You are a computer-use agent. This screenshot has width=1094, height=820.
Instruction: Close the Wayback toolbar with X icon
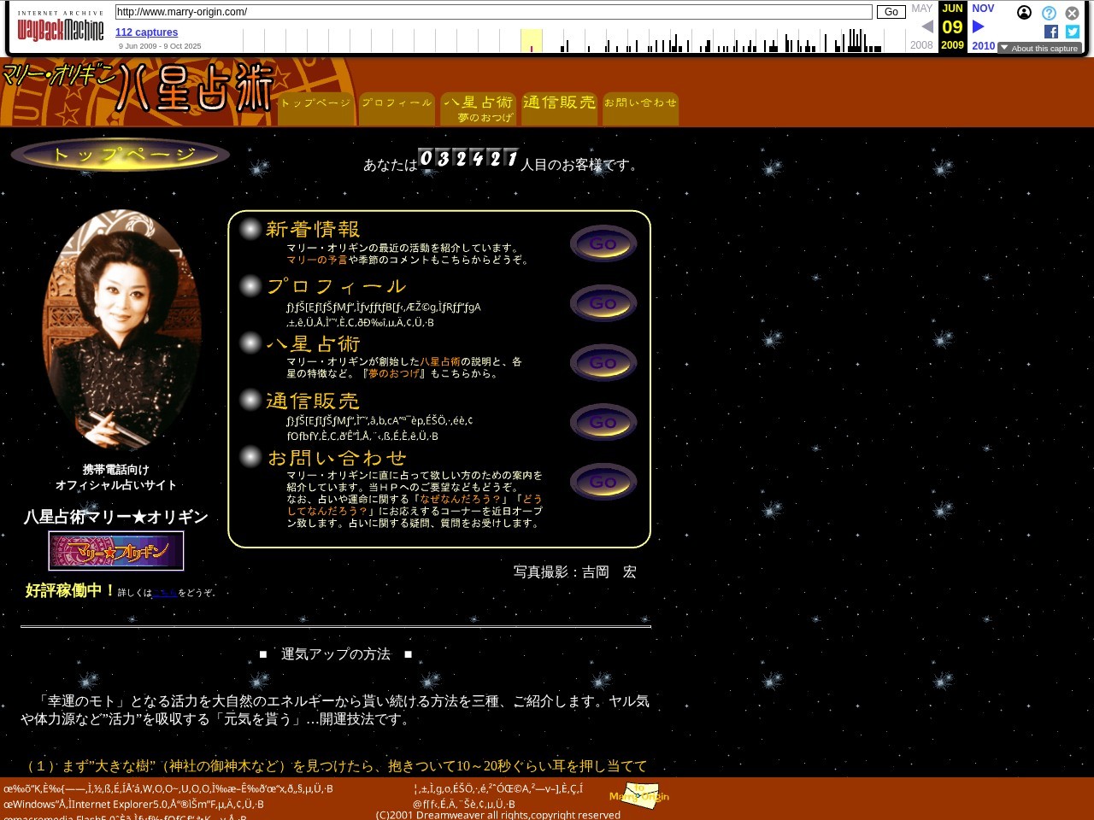(x=1072, y=13)
